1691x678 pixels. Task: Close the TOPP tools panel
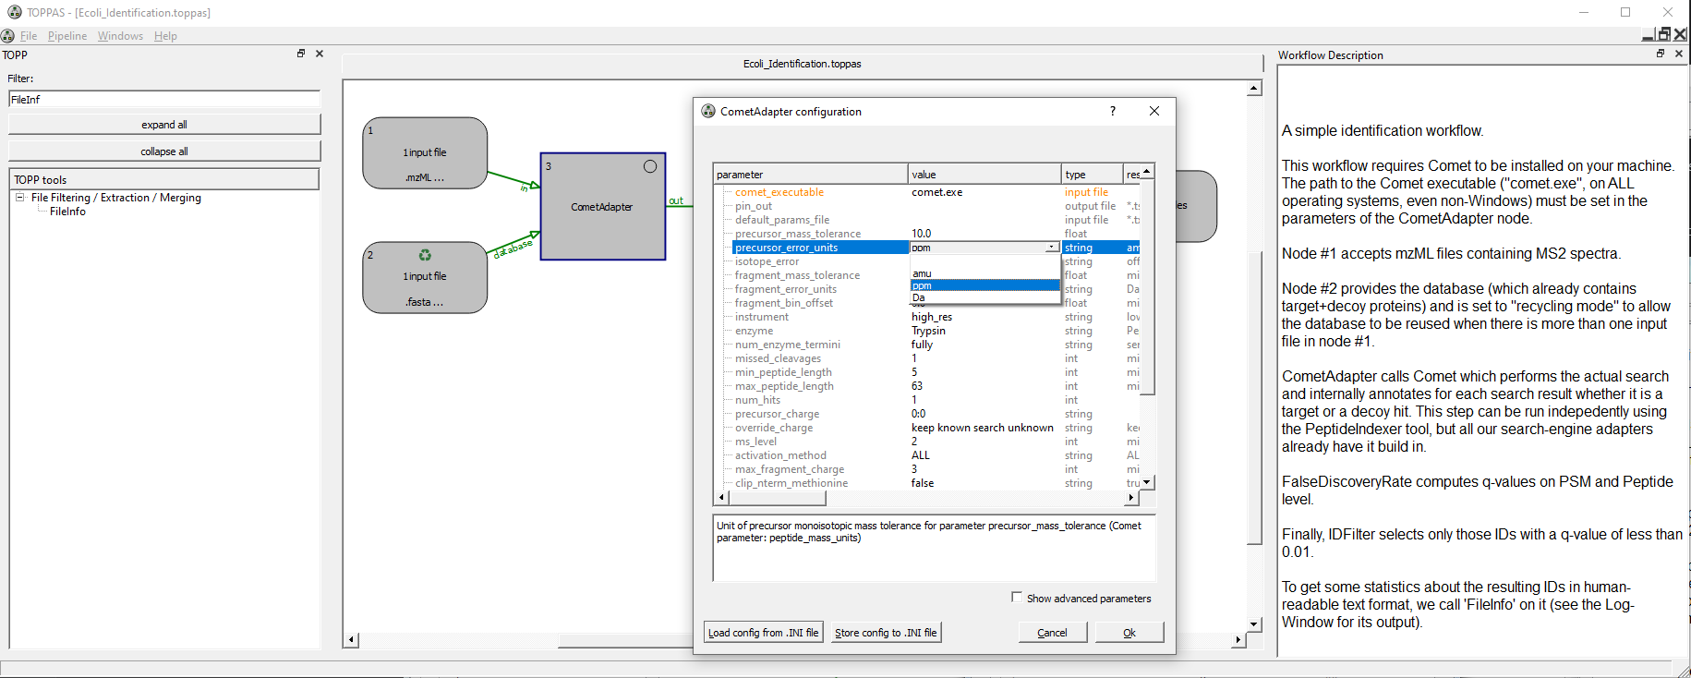click(320, 54)
